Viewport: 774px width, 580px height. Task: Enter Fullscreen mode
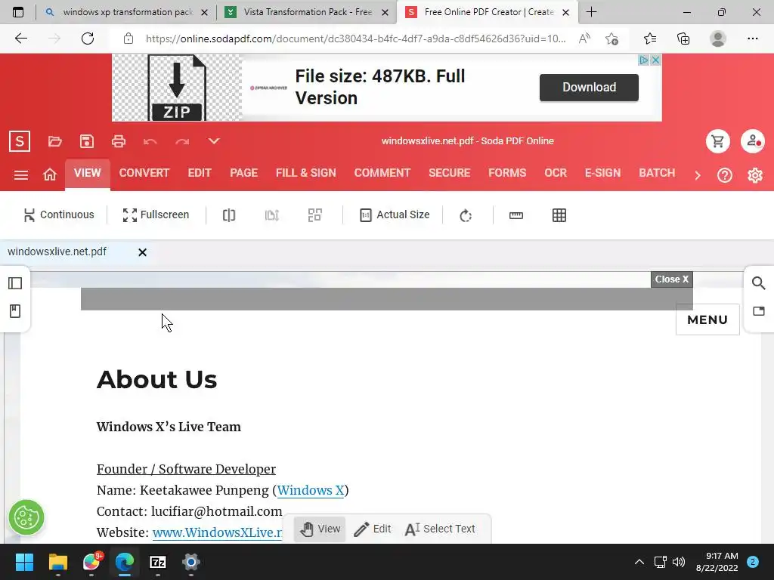pyautogui.click(x=156, y=215)
